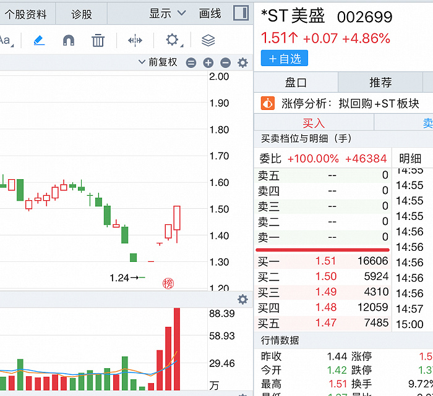Click the 买一 volume 16606
This screenshot has width=433, height=396.
coord(373,261)
